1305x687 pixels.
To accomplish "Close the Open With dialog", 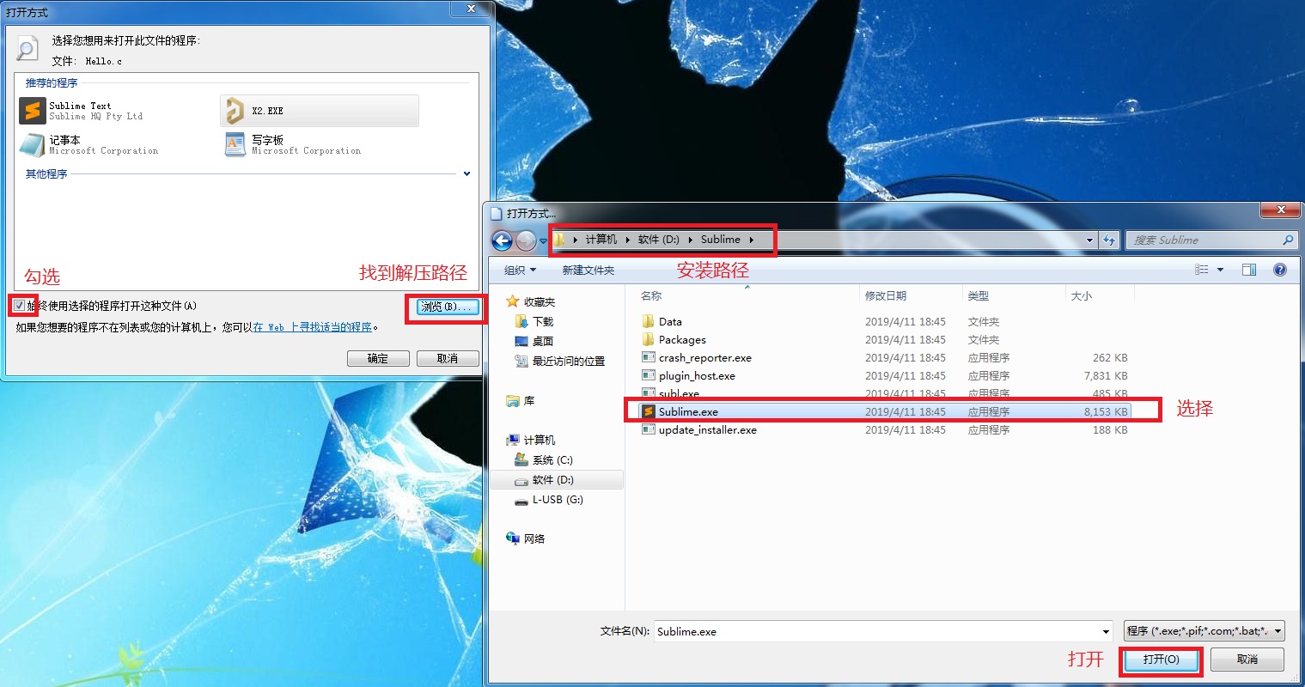I will tap(471, 9).
